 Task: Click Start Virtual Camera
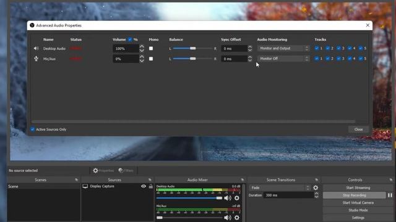(x=358, y=203)
